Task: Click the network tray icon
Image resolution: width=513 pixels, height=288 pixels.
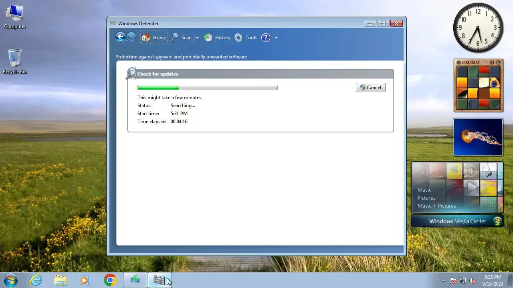Action: [x=463, y=280]
